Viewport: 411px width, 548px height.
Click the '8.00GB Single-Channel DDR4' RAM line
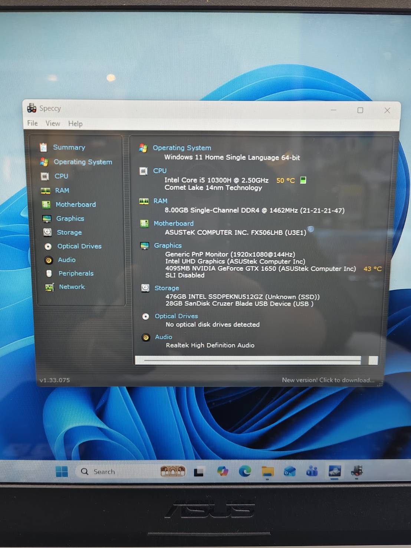click(x=254, y=210)
